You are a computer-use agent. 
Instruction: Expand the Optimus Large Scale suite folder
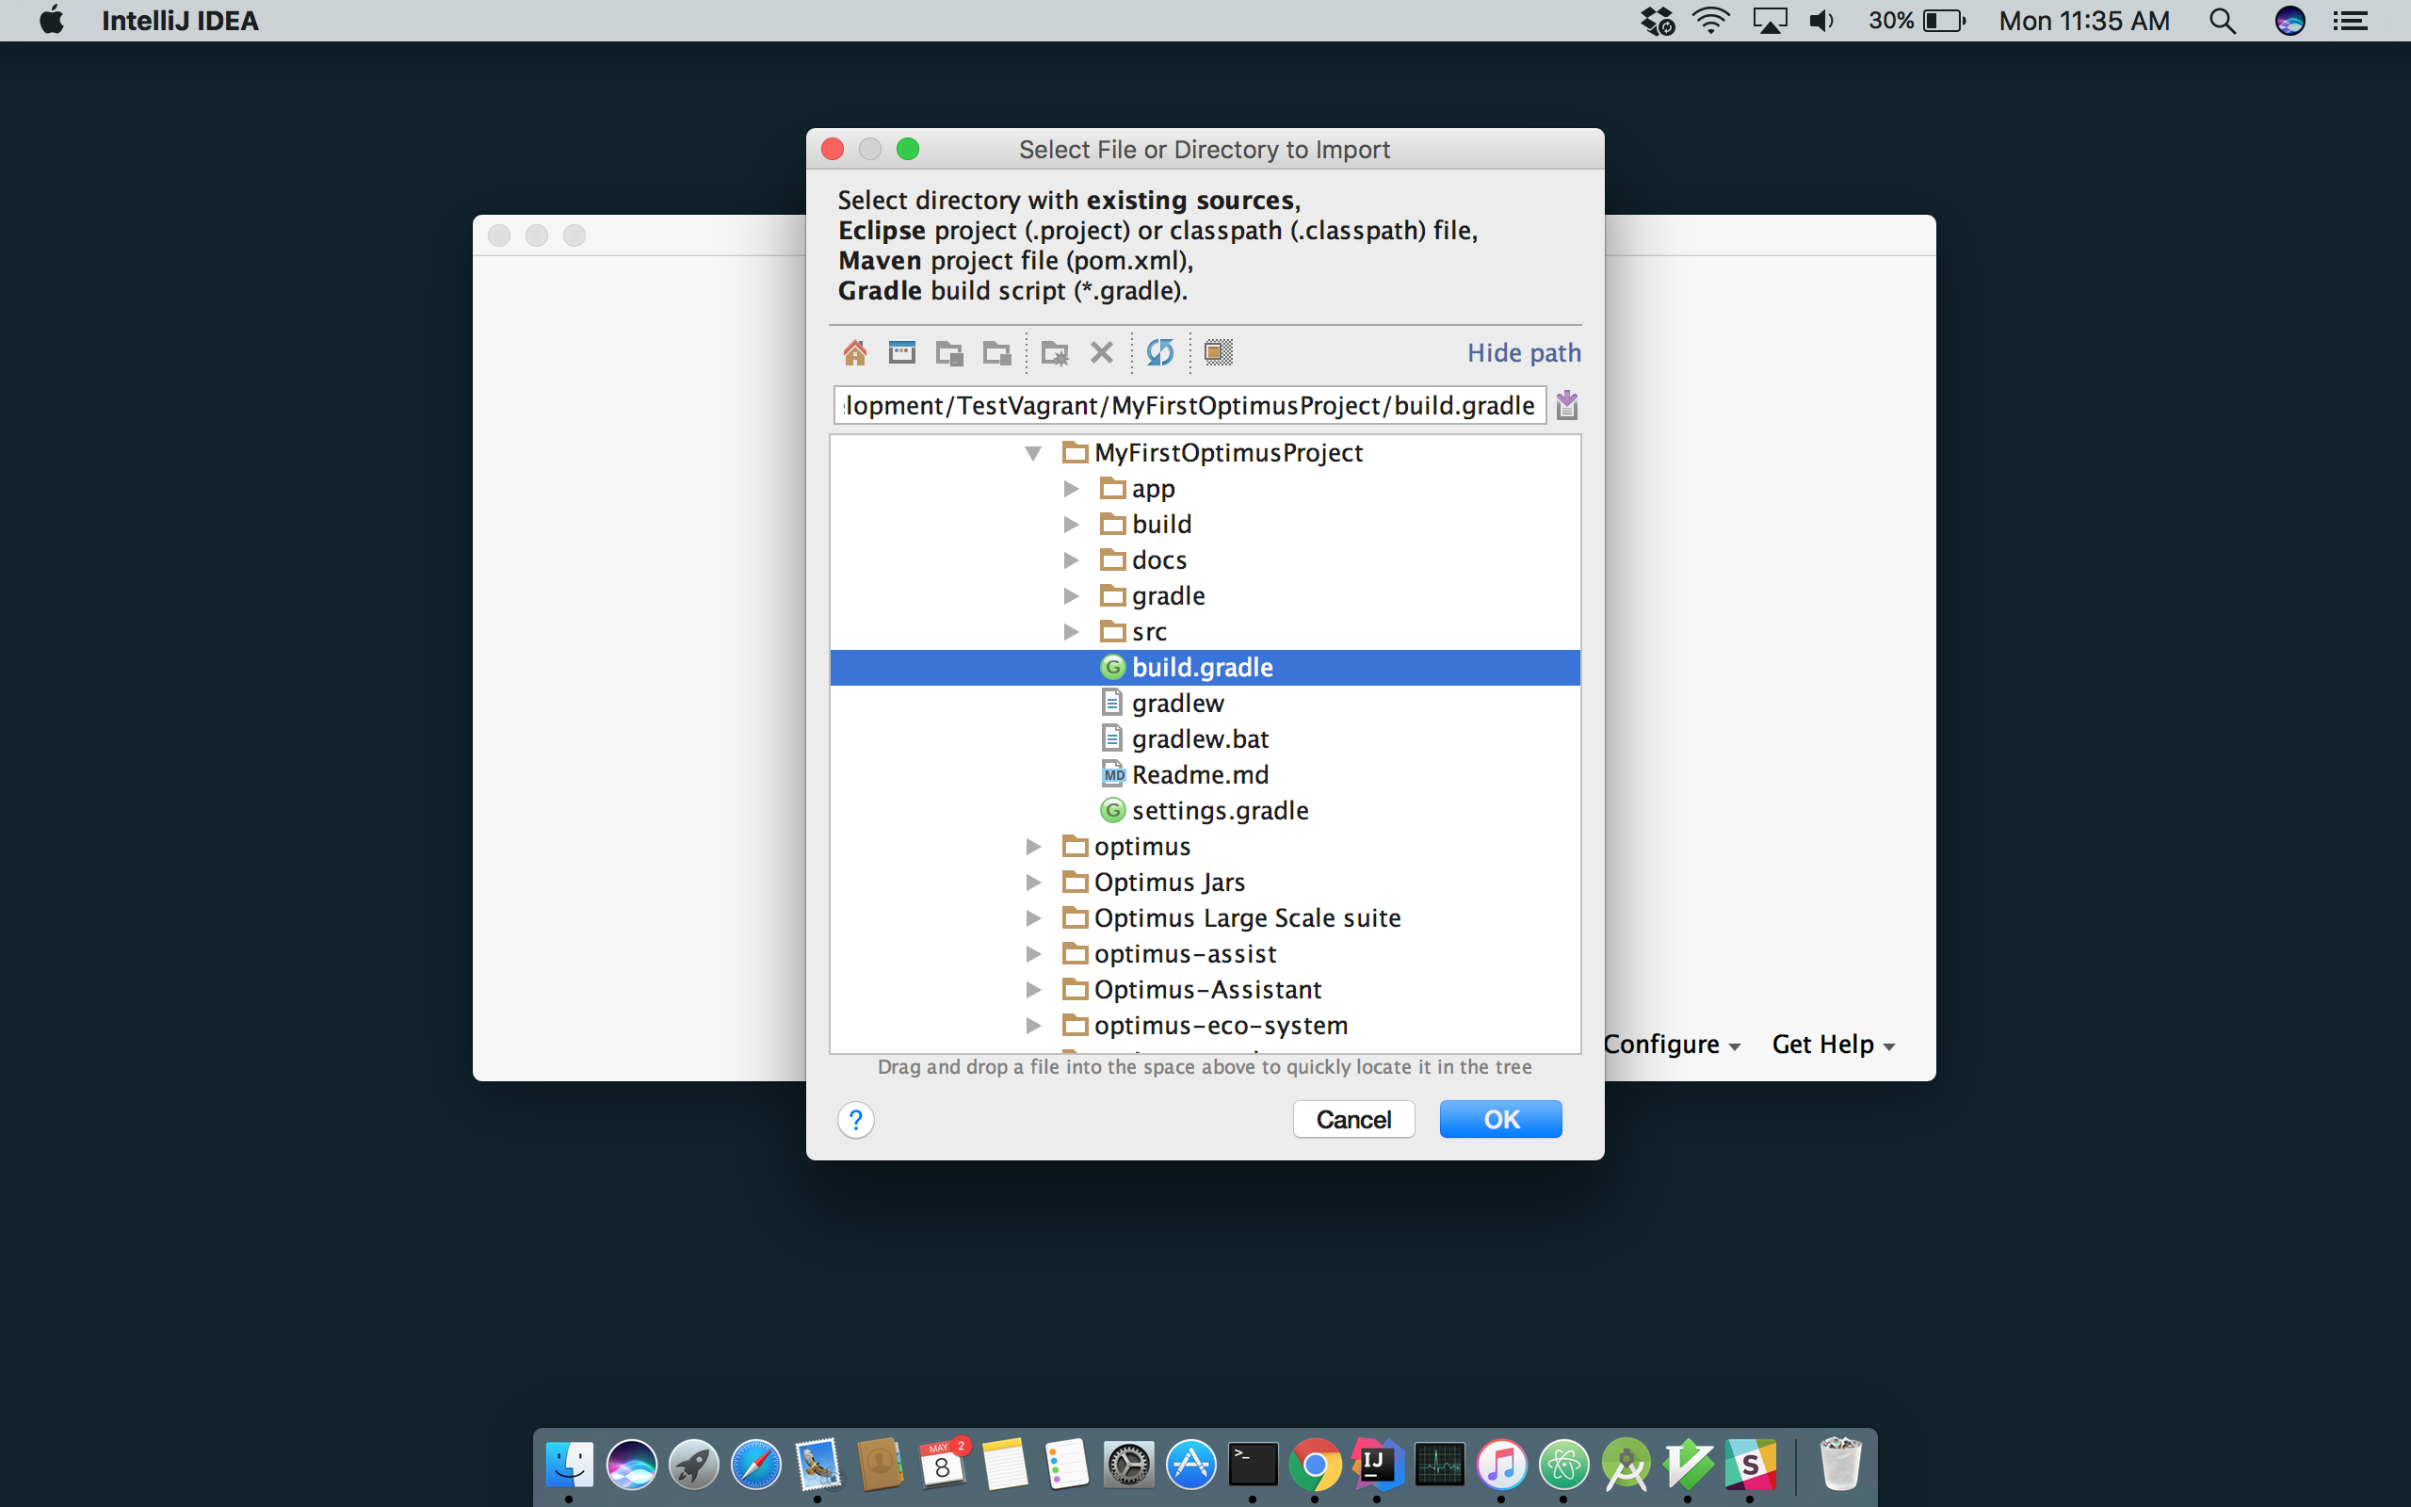[1033, 918]
